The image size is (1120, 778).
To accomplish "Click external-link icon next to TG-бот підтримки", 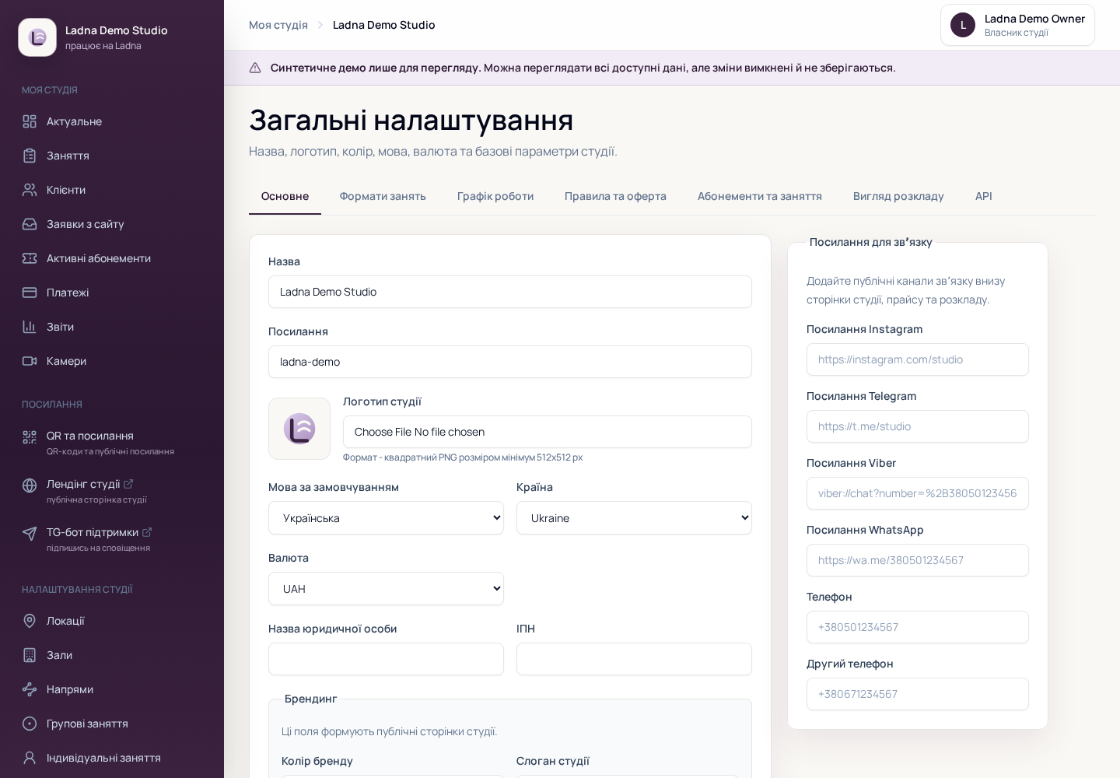I will (x=147, y=532).
